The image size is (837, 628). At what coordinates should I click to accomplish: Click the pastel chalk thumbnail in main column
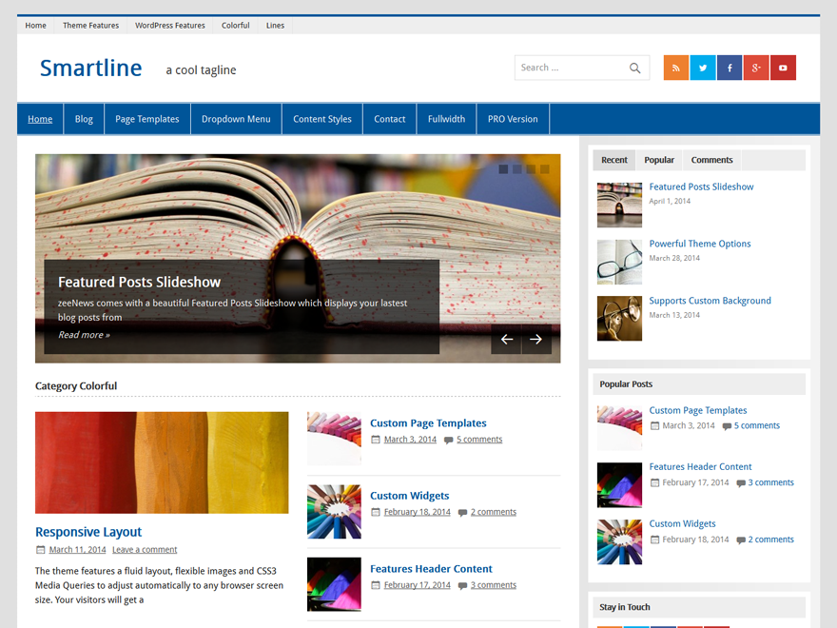[334, 439]
